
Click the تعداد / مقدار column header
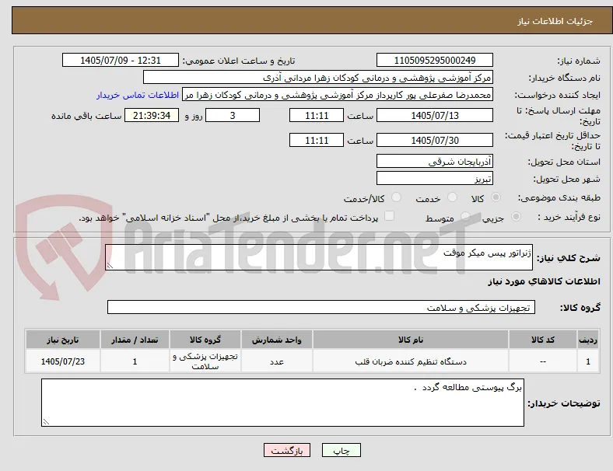pos(135,340)
